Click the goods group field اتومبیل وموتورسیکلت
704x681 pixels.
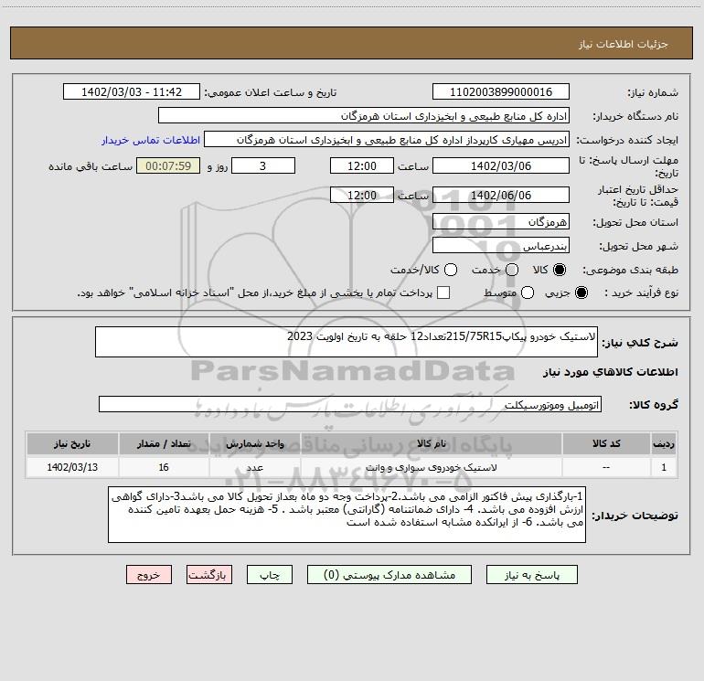pos(350,404)
